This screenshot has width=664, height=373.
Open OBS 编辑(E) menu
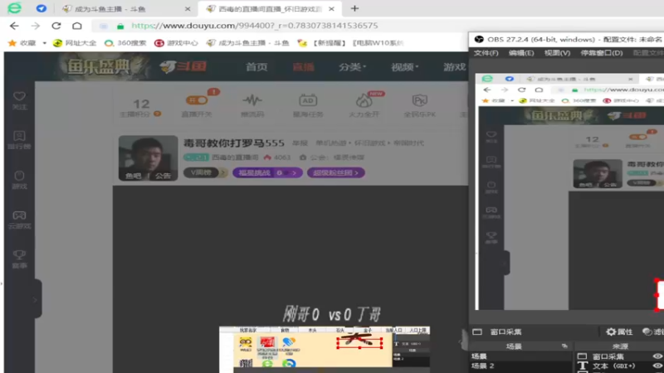(521, 53)
